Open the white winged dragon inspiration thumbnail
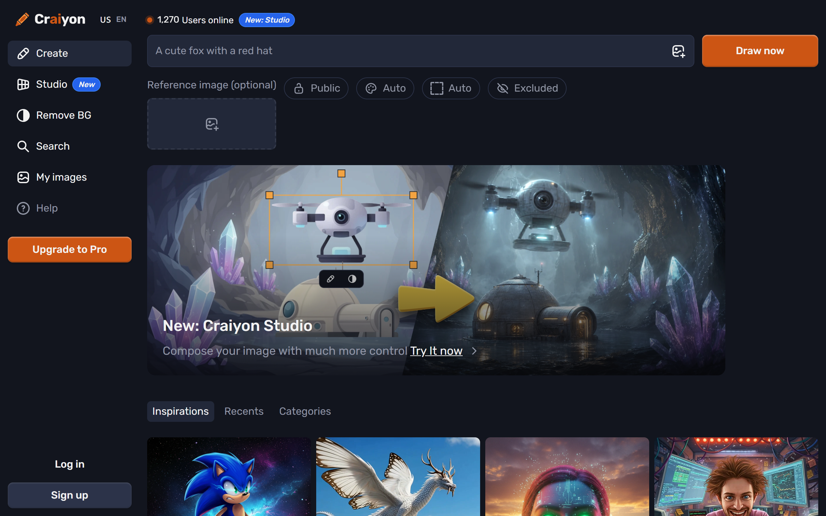Screen dimensions: 826x516 click(x=398, y=477)
